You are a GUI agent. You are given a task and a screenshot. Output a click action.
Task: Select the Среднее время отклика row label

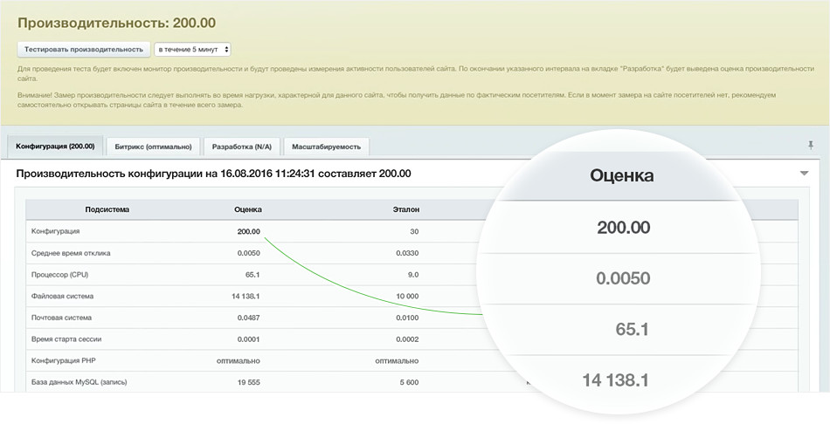click(71, 253)
